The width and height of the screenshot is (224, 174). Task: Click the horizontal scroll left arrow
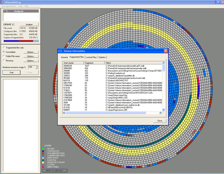64,113
